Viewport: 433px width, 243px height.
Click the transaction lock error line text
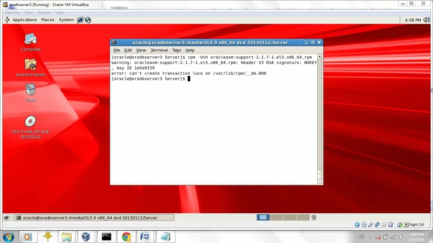189,73
